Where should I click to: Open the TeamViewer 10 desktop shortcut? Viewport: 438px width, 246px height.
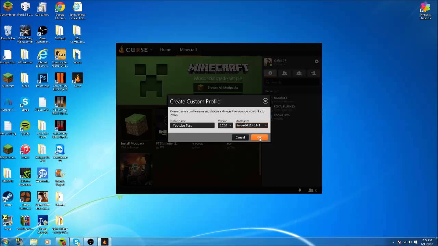pos(60,153)
